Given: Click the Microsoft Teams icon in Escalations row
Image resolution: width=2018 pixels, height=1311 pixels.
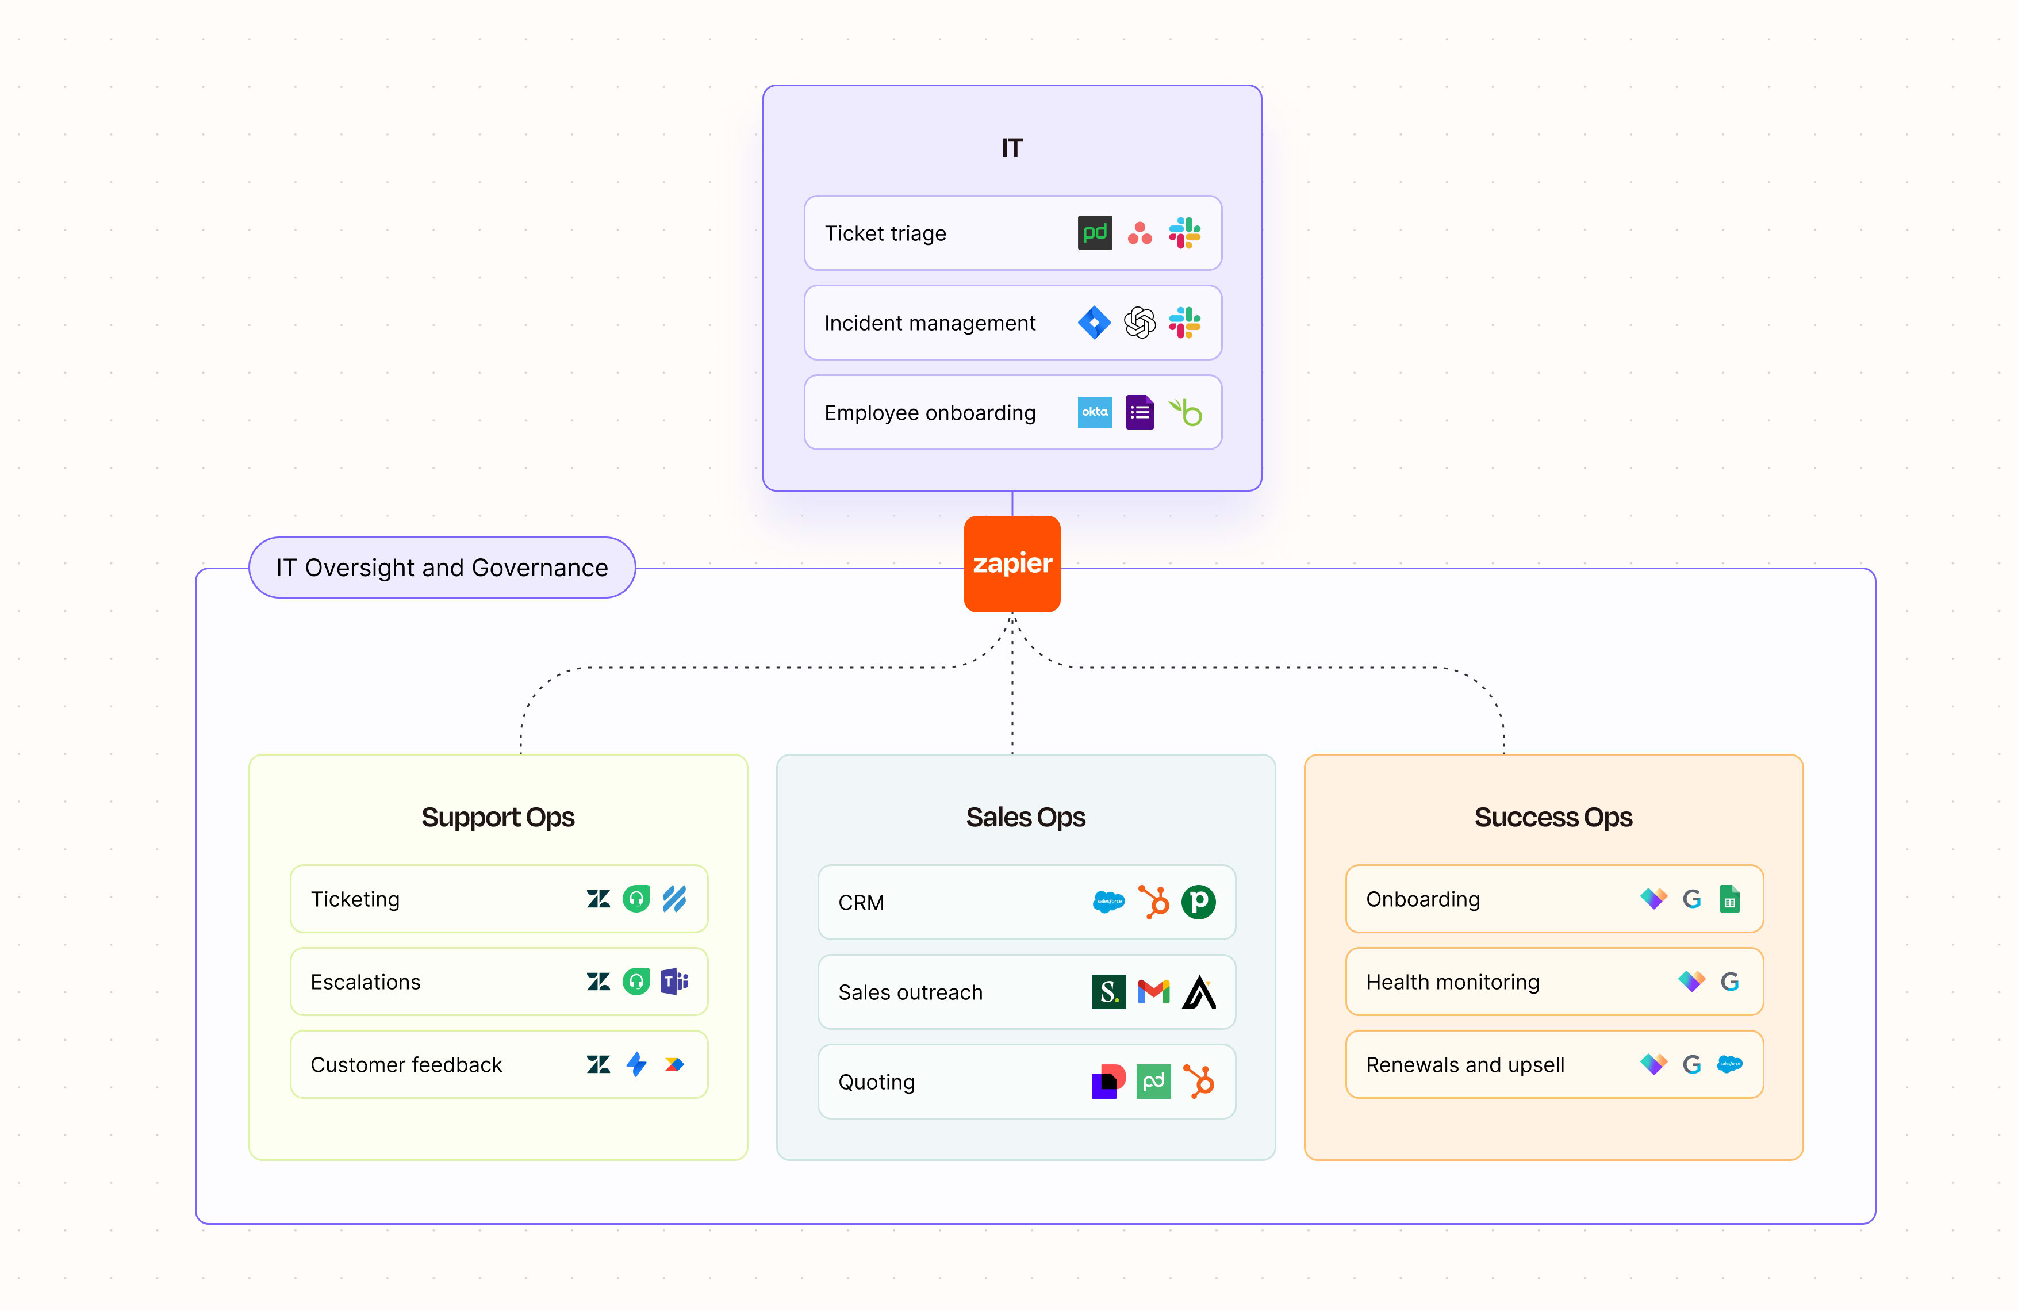Looking at the screenshot, I should tap(674, 981).
